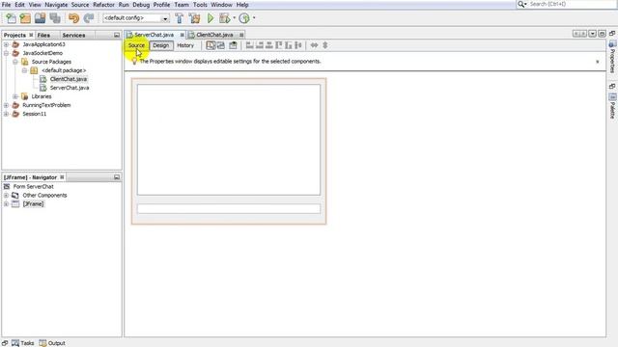The width and height of the screenshot is (618, 347).
Task: Switch to Design view
Action: (x=161, y=45)
